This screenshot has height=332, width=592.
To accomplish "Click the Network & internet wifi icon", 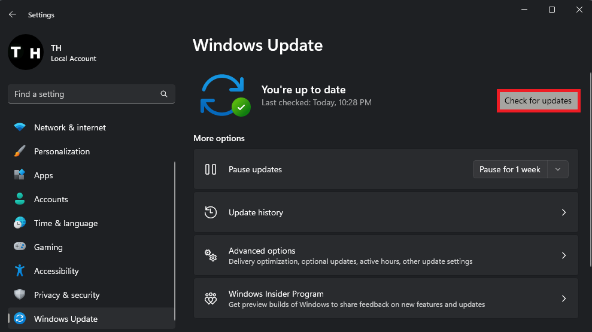I will (20, 127).
